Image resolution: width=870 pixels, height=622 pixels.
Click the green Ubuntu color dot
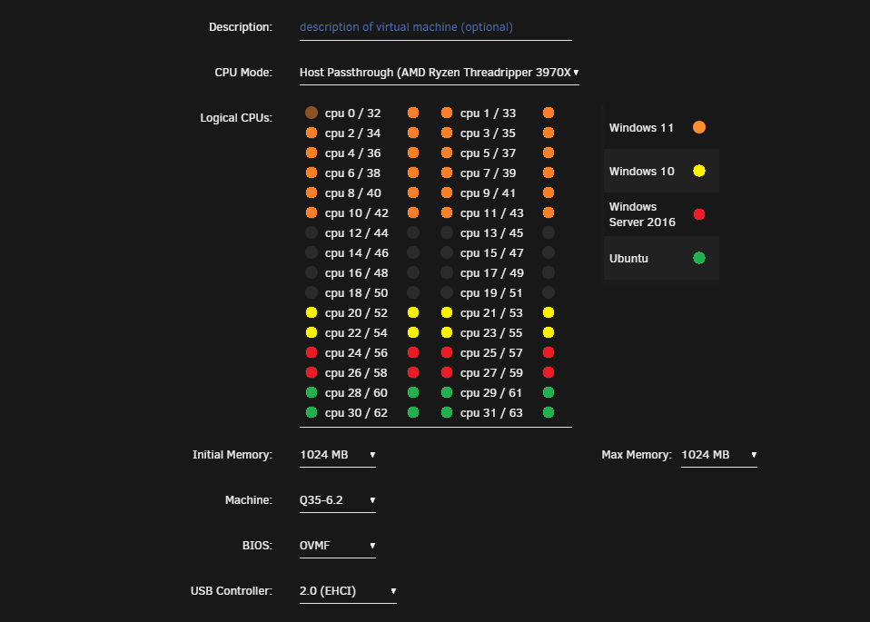click(x=699, y=259)
